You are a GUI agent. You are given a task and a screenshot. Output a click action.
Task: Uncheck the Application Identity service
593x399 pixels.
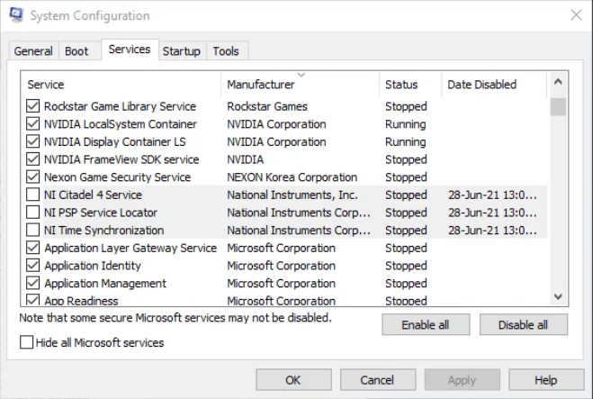tap(33, 266)
